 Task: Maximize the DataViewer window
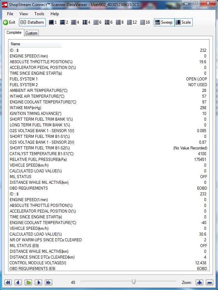pyautogui.click(x=195, y=3)
